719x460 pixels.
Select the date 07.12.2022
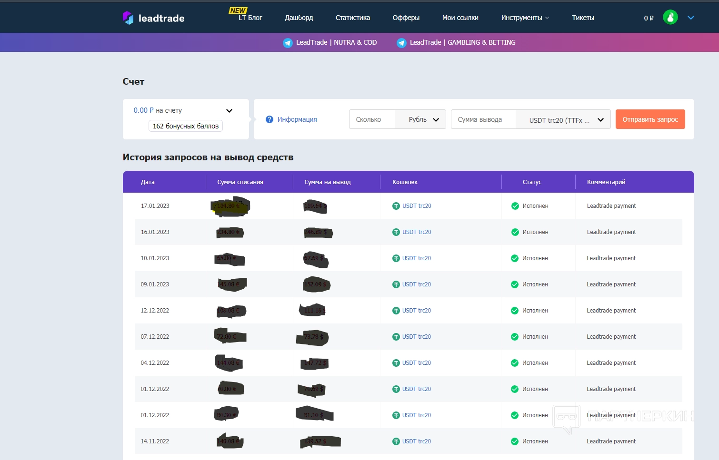pos(155,337)
